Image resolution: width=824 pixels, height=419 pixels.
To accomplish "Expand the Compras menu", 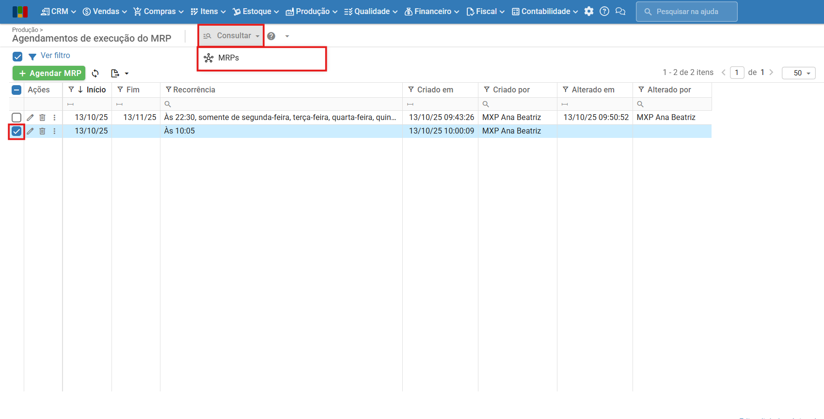I will 158,12.
